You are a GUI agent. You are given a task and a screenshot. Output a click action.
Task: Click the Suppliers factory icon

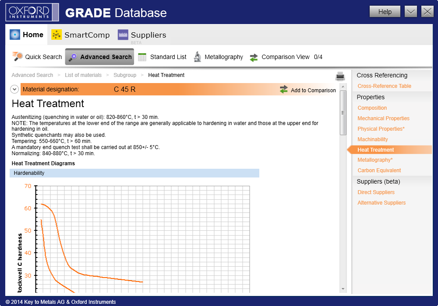pos(123,35)
